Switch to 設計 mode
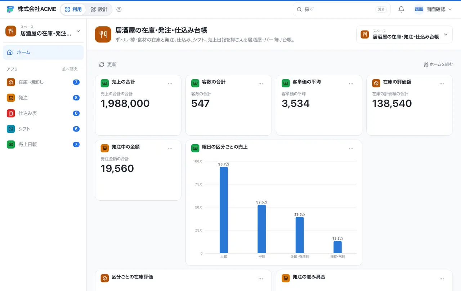The height and width of the screenshot is (291, 461). pos(99,9)
